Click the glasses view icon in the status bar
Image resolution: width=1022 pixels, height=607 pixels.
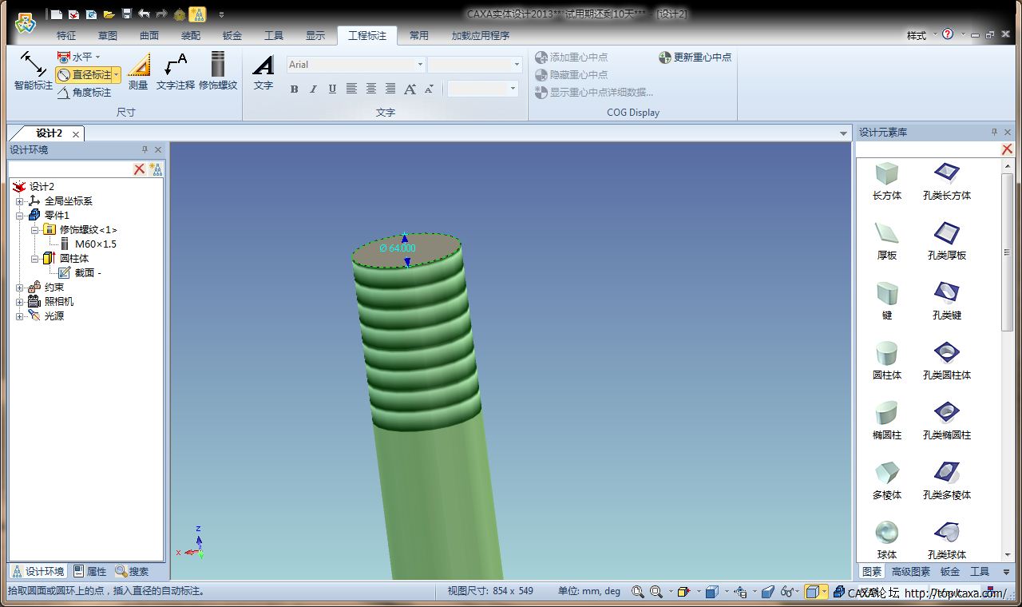point(787,592)
